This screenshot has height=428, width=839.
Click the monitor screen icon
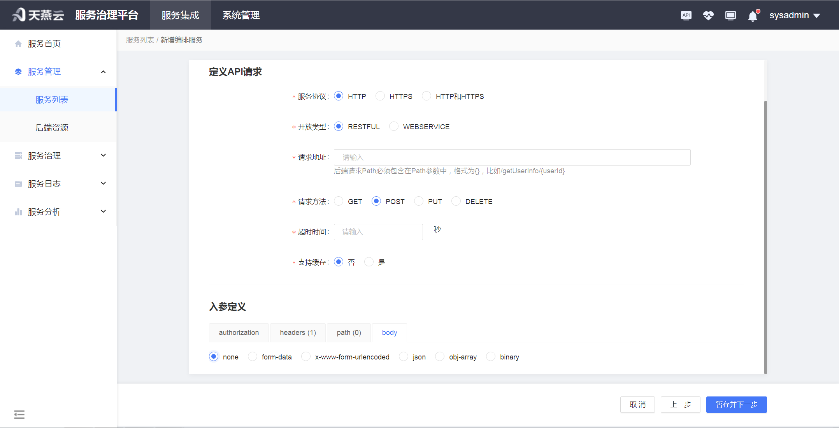[x=730, y=15]
